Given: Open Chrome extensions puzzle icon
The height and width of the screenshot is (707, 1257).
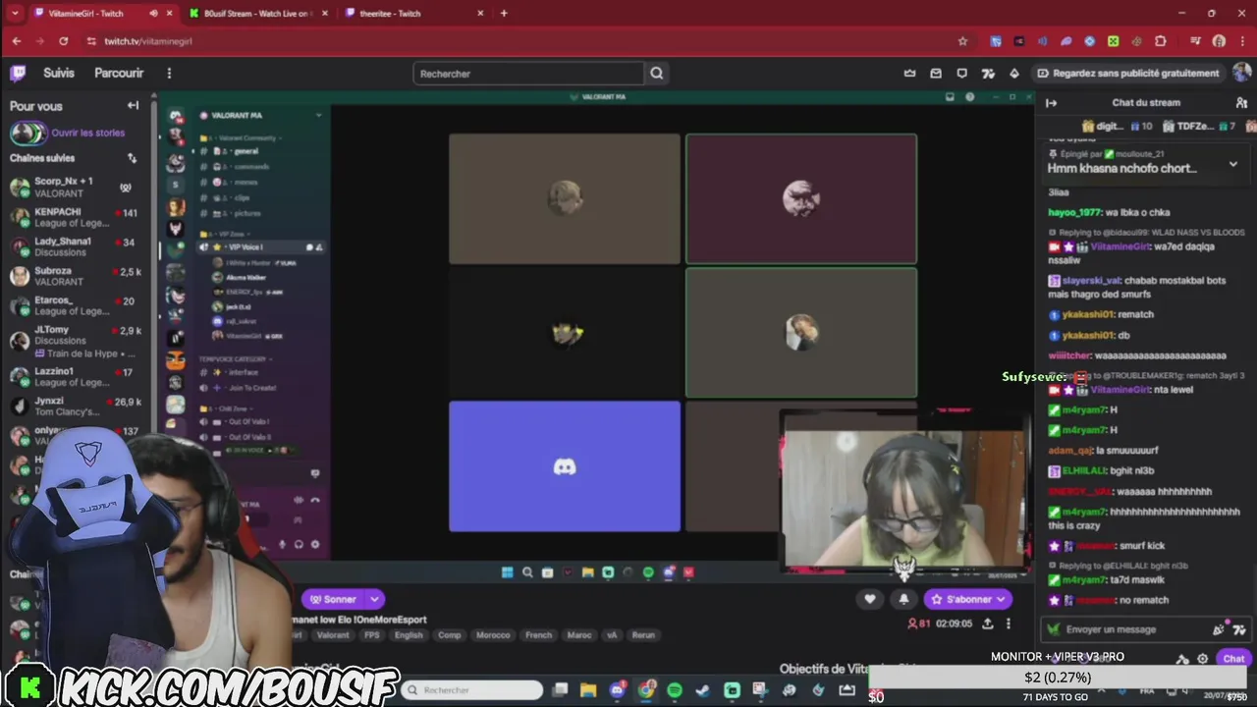Looking at the screenshot, I should click(1161, 41).
